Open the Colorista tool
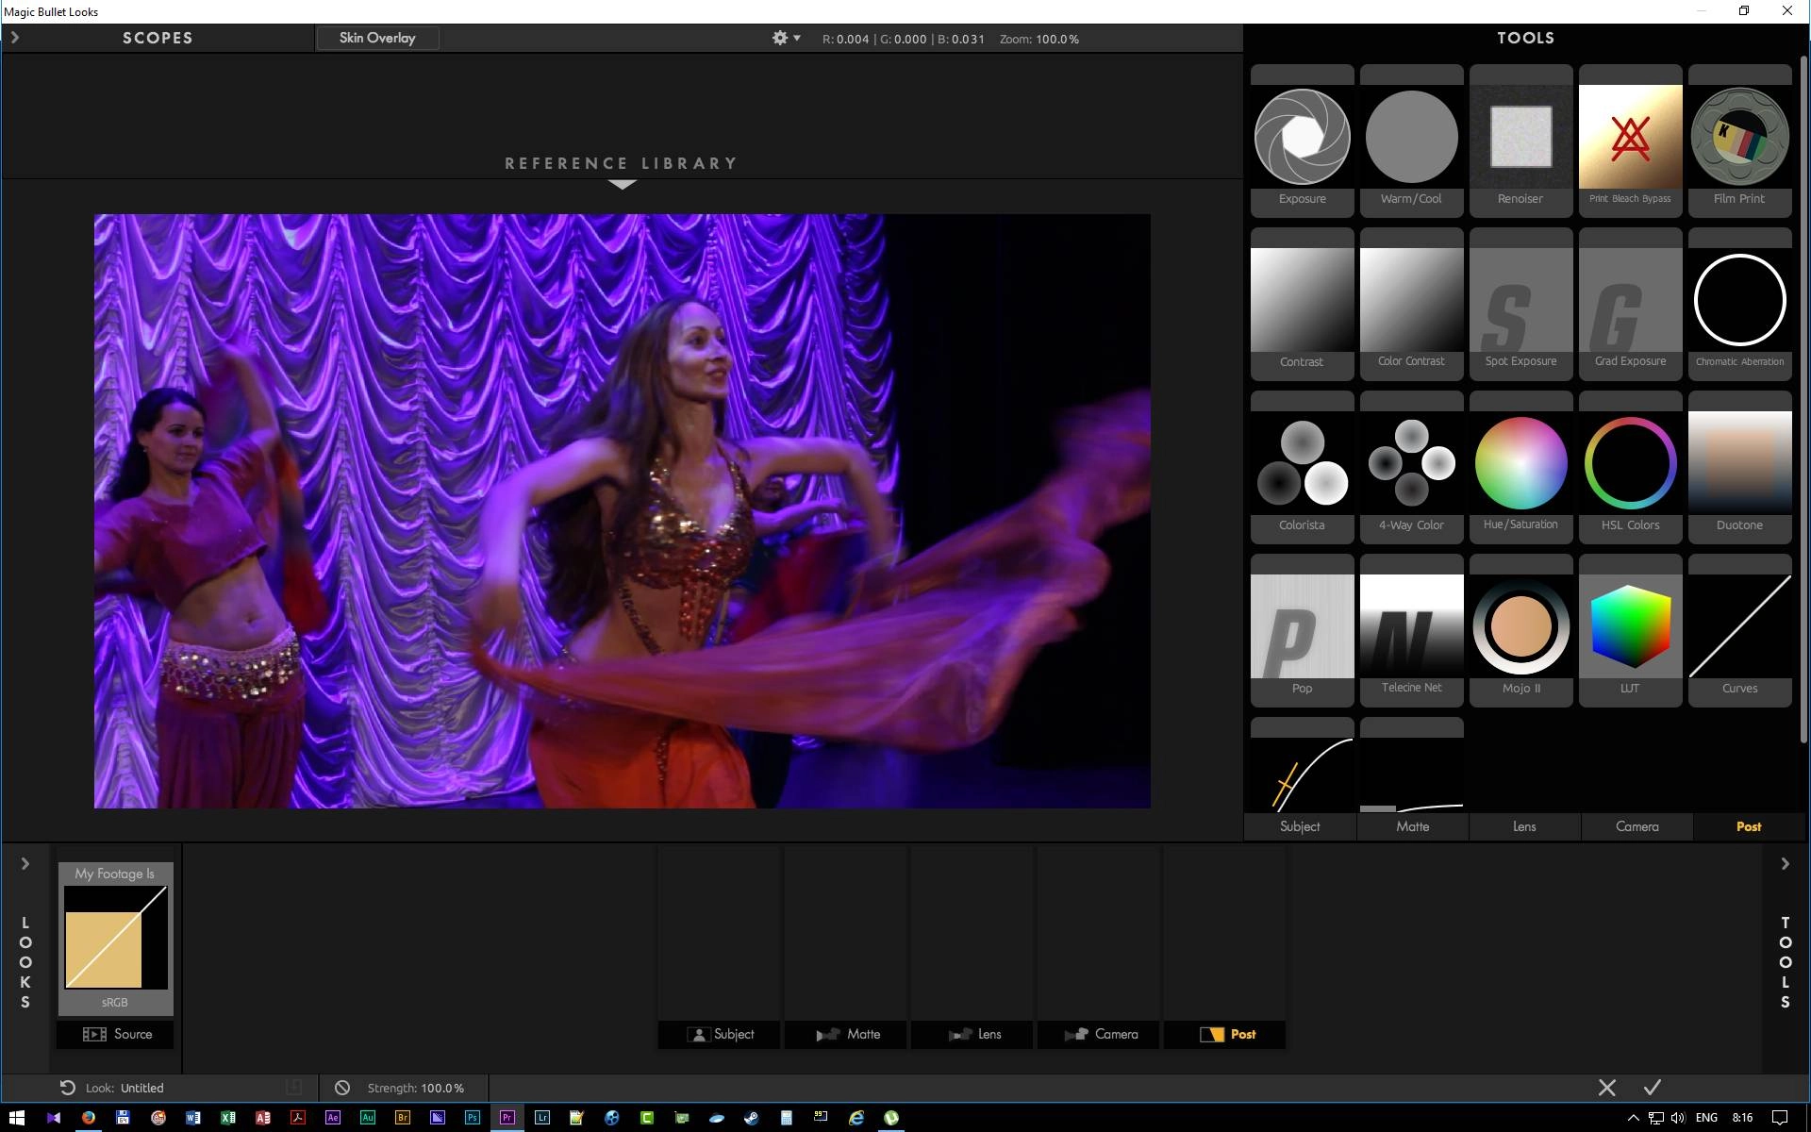This screenshot has width=1811, height=1132. 1302,467
